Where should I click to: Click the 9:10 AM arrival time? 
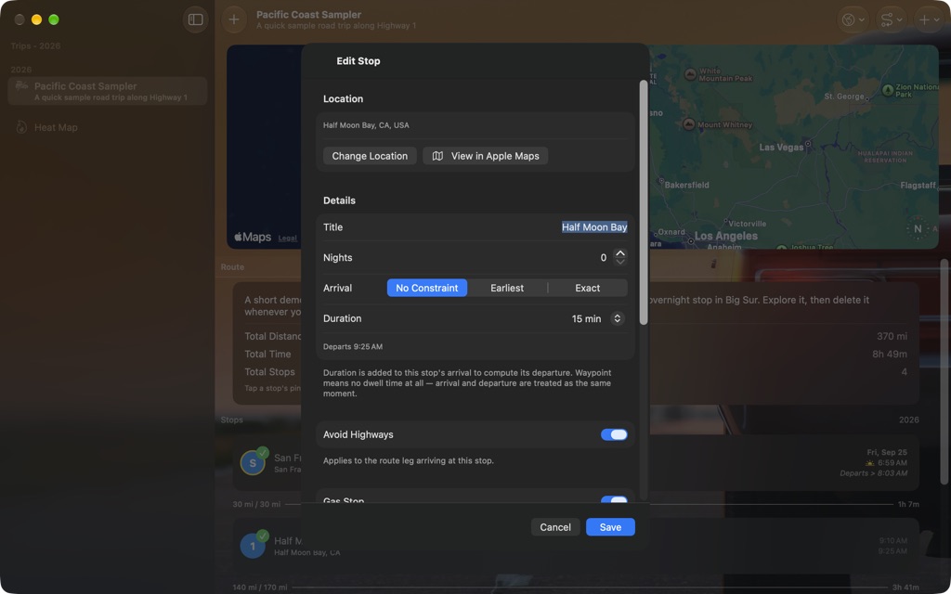click(x=892, y=541)
